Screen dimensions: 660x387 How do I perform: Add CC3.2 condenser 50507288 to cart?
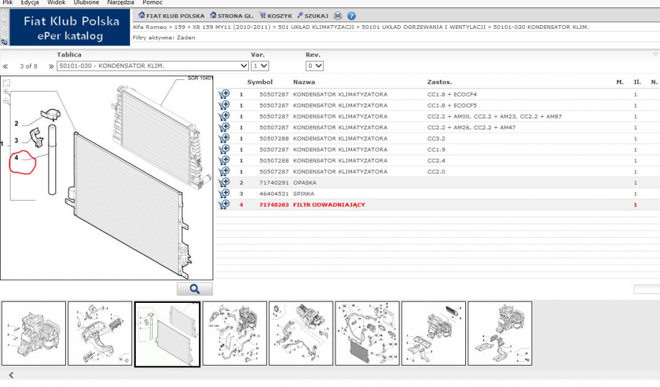(224, 138)
